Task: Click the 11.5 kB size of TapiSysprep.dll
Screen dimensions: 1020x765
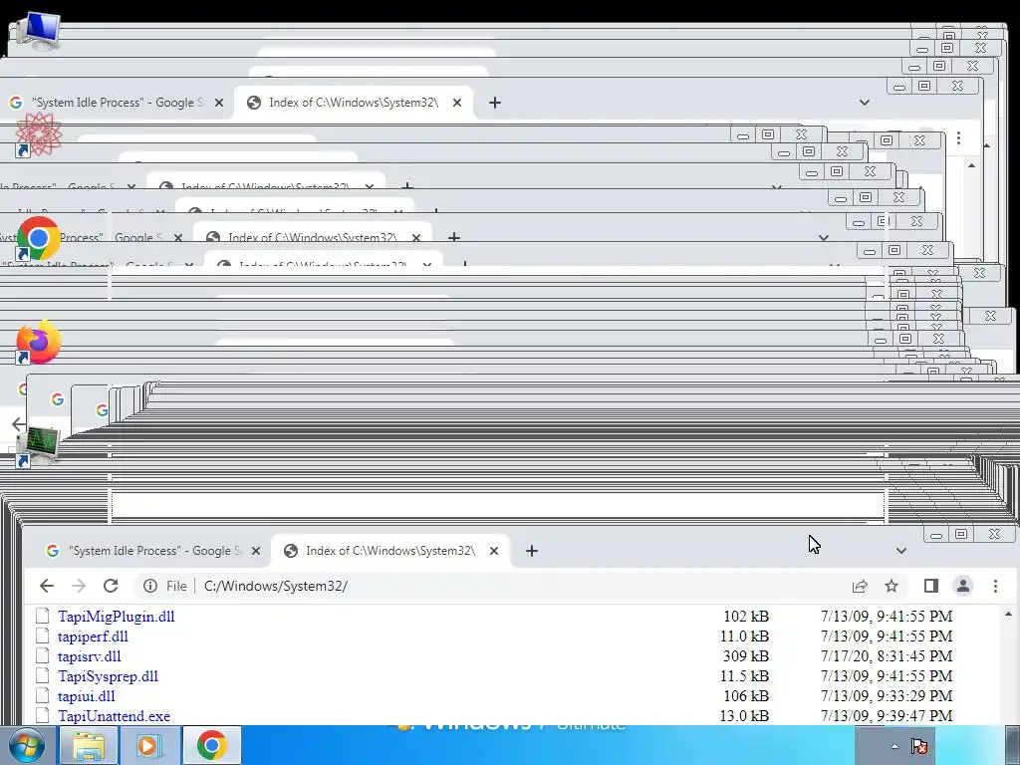Action: [744, 676]
